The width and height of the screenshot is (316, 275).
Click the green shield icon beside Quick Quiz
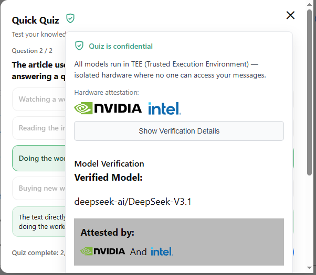click(70, 18)
